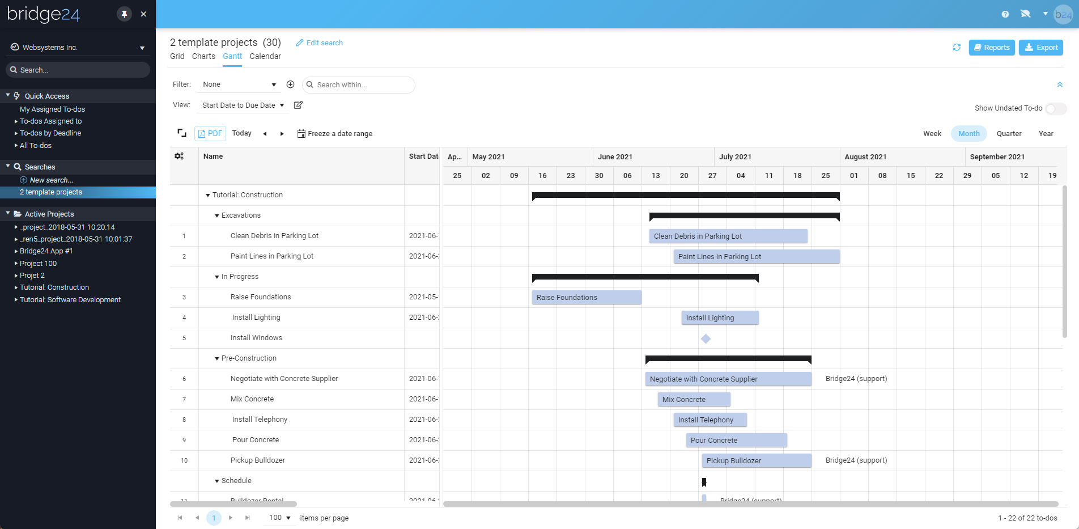1079x529 pixels.
Task: Switch timescale to Week view
Action: pyautogui.click(x=932, y=133)
